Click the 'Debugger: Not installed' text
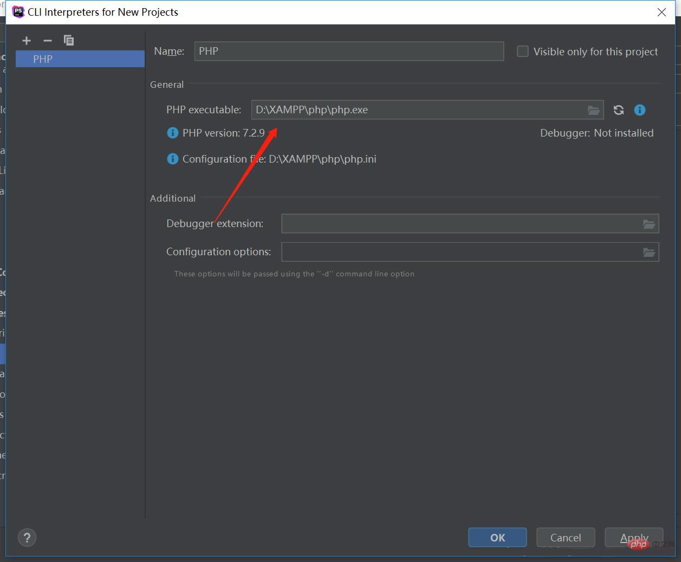The width and height of the screenshot is (681, 562). [x=596, y=133]
